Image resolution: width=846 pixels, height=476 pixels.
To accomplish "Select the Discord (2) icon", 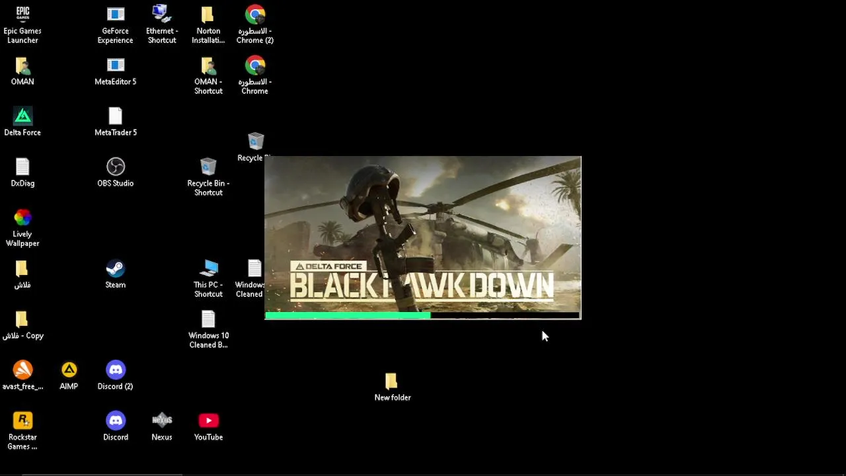I will [115, 376].
